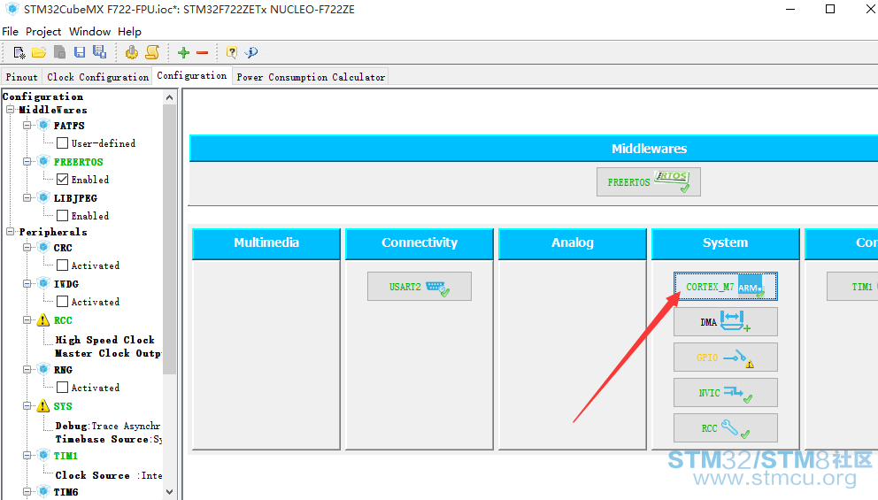Click the FATFS cube icon in tree
The image size is (878, 500).
[x=43, y=125]
